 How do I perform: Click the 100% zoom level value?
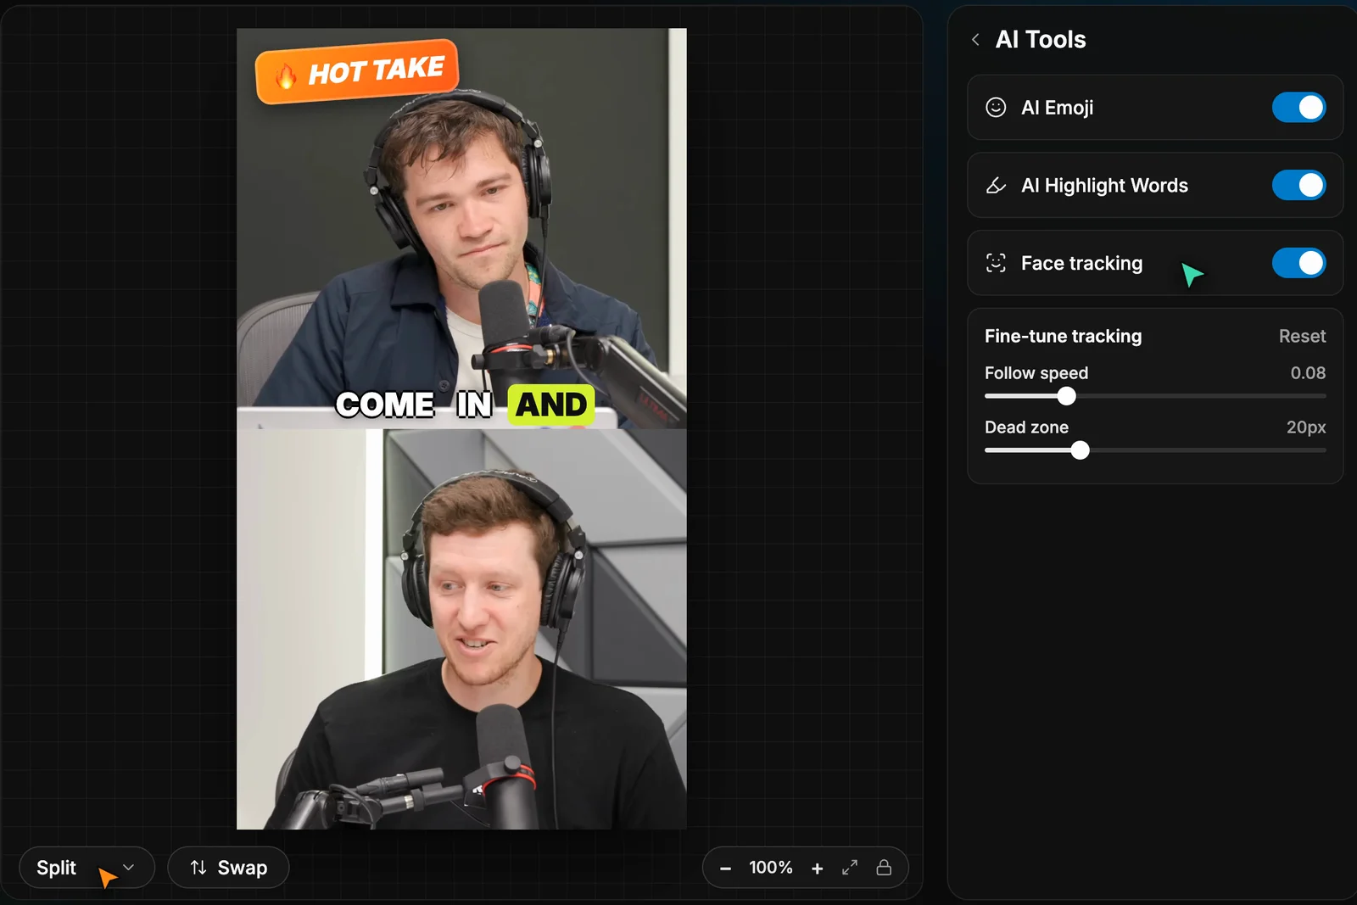(x=770, y=868)
